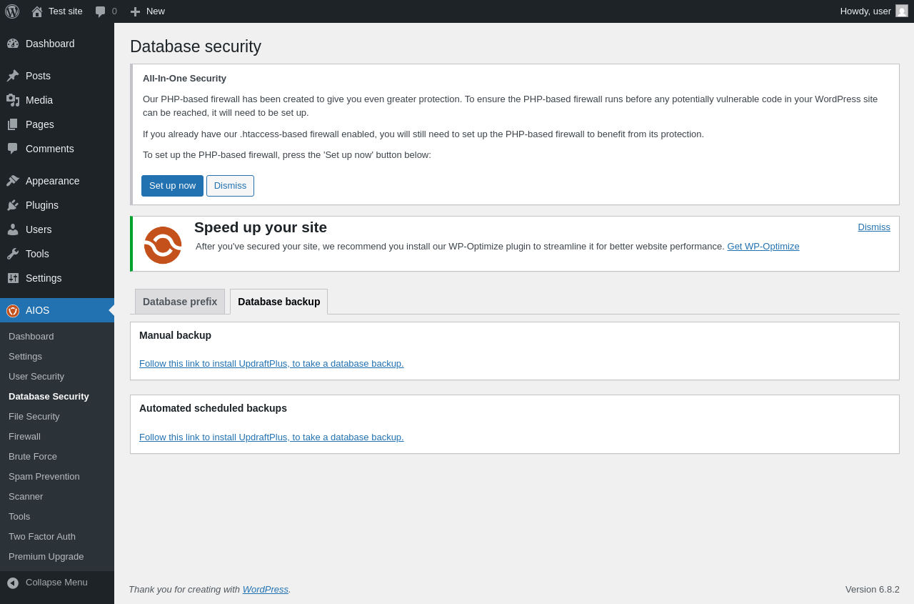Screen dimensions: 914x604
Task: Click the Collapse Menu arrow icon
Action: [13, 583]
